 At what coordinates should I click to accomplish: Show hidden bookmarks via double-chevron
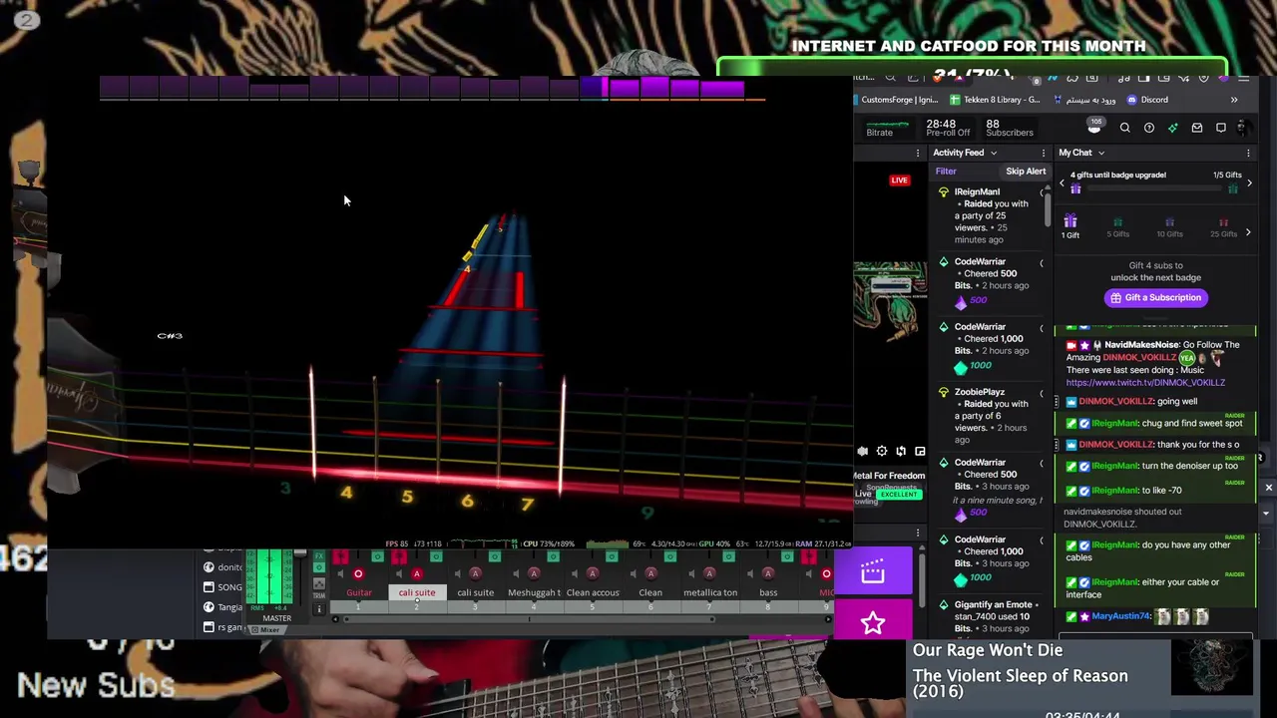[1234, 100]
